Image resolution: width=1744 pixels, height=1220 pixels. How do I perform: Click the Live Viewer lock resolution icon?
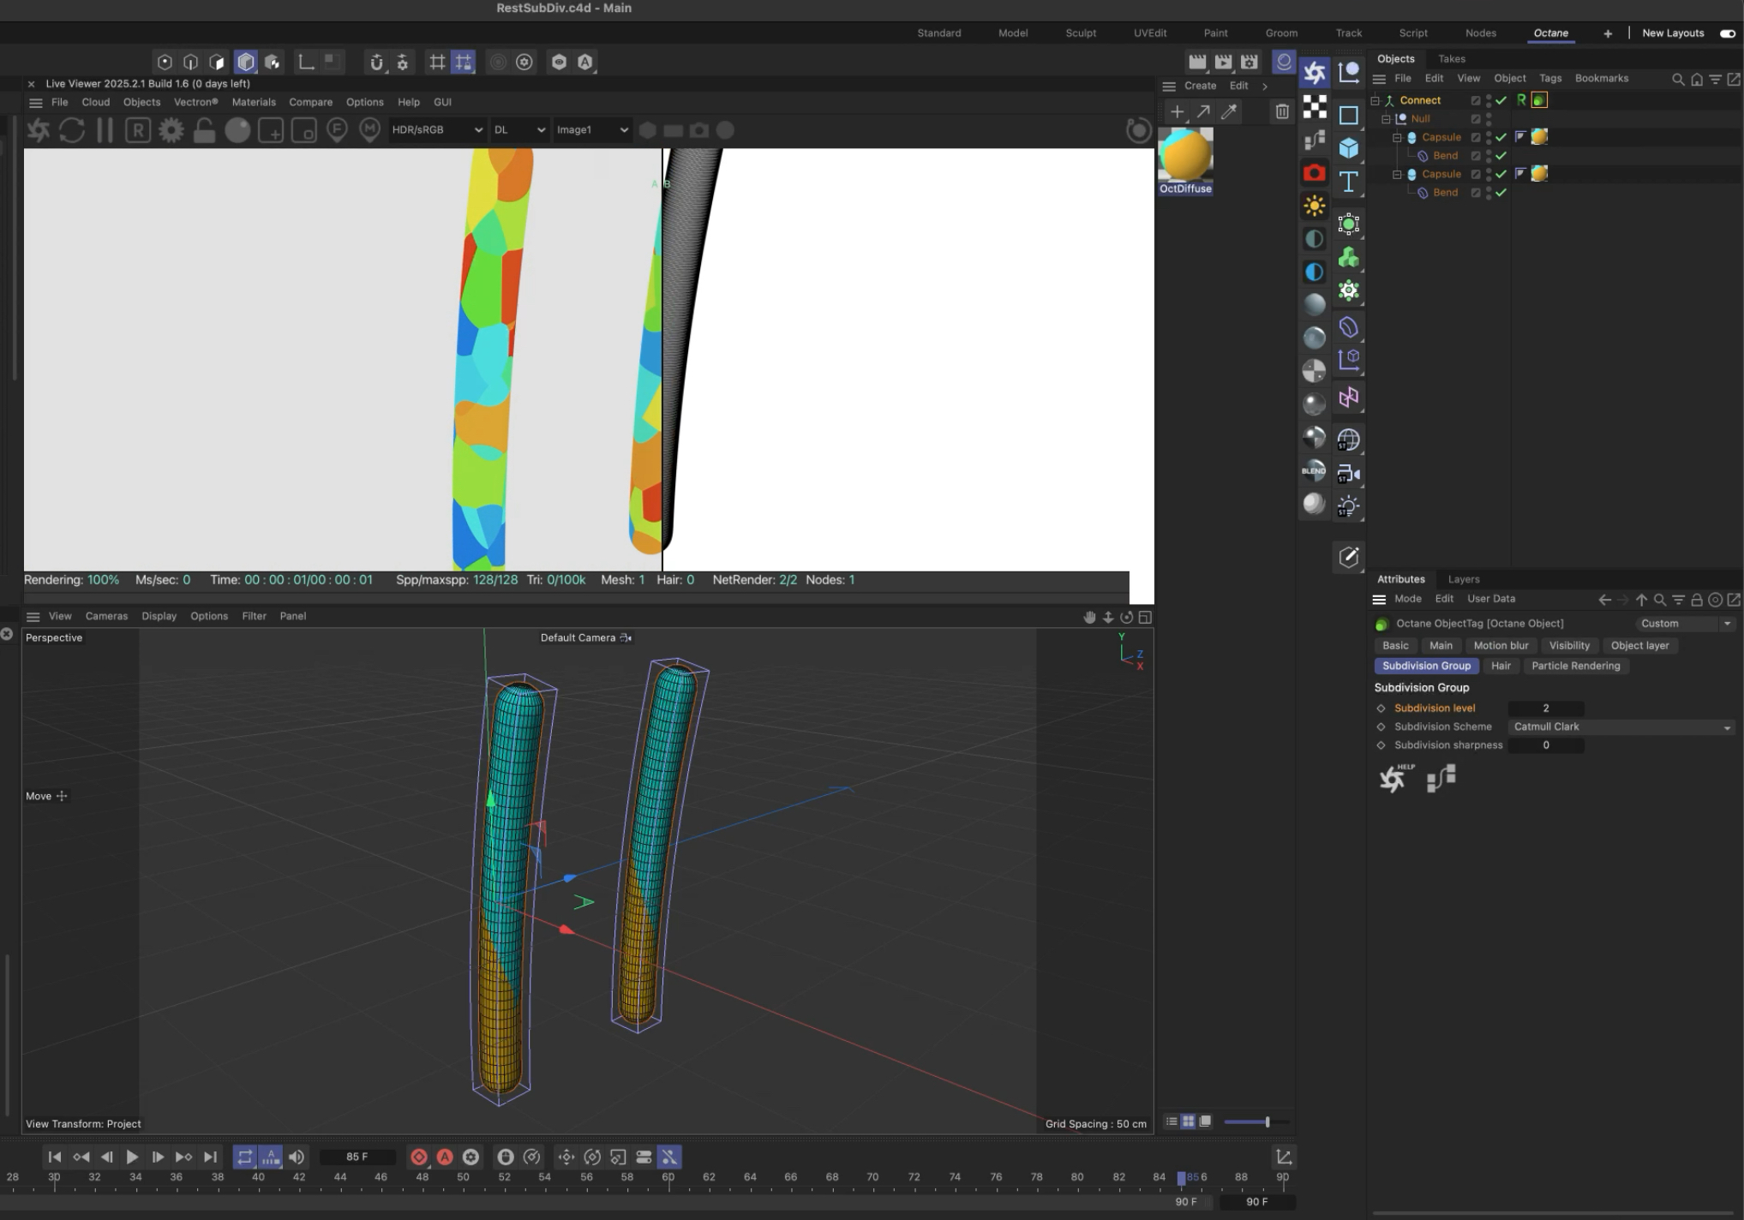coord(204,130)
